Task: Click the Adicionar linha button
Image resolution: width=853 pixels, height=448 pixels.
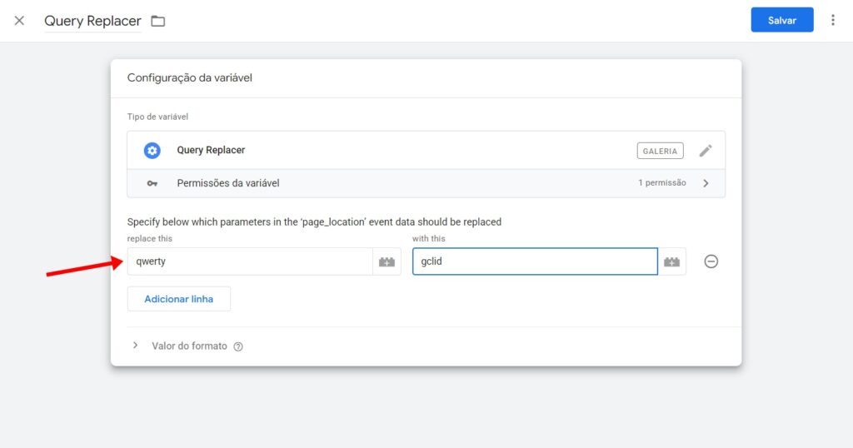Action: click(x=178, y=299)
